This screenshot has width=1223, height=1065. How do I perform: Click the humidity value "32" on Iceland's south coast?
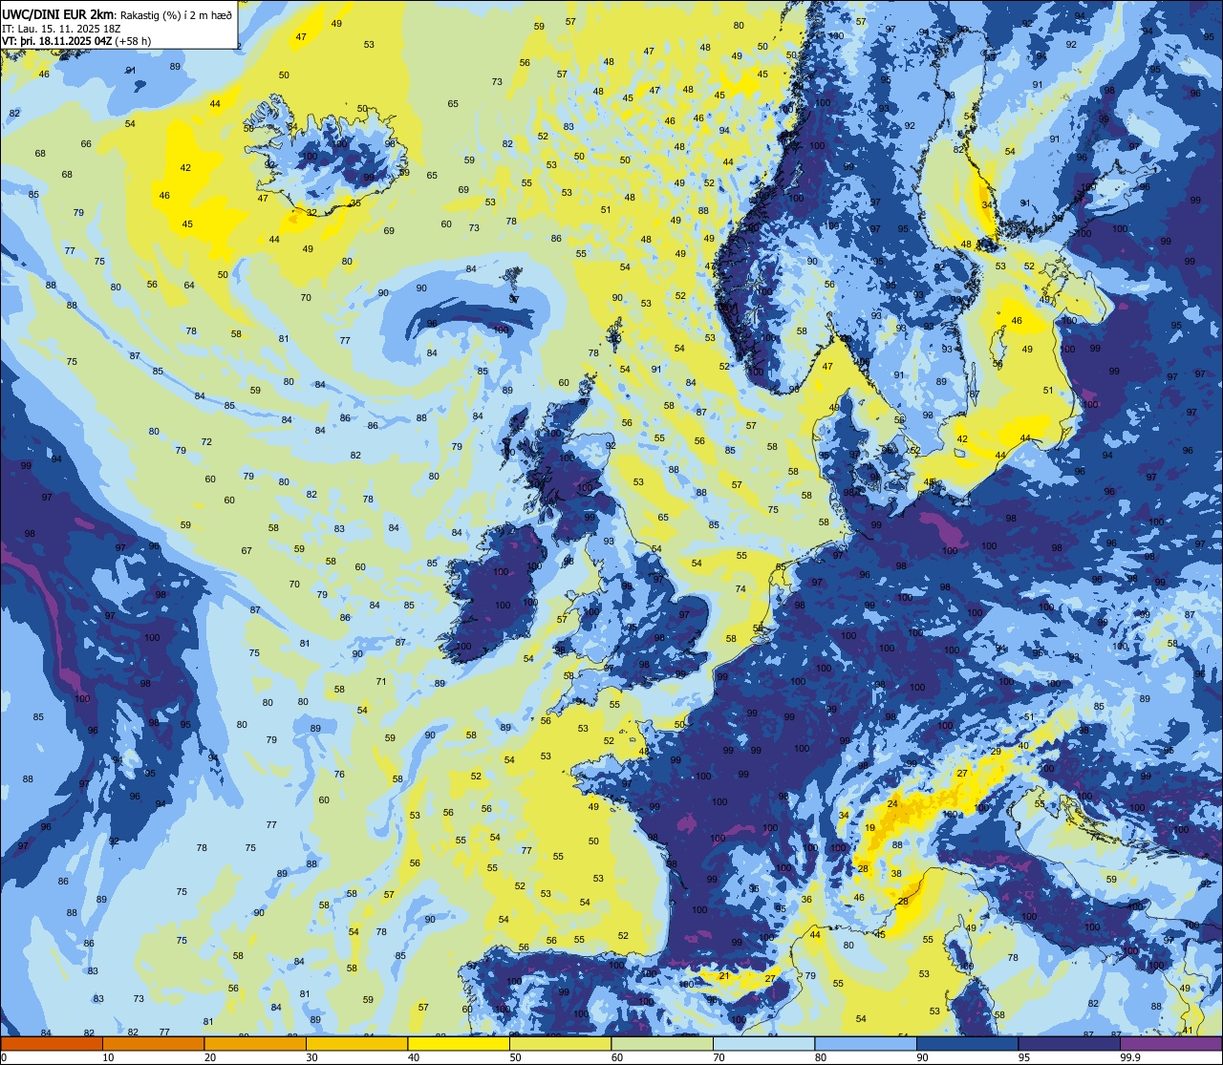311,212
